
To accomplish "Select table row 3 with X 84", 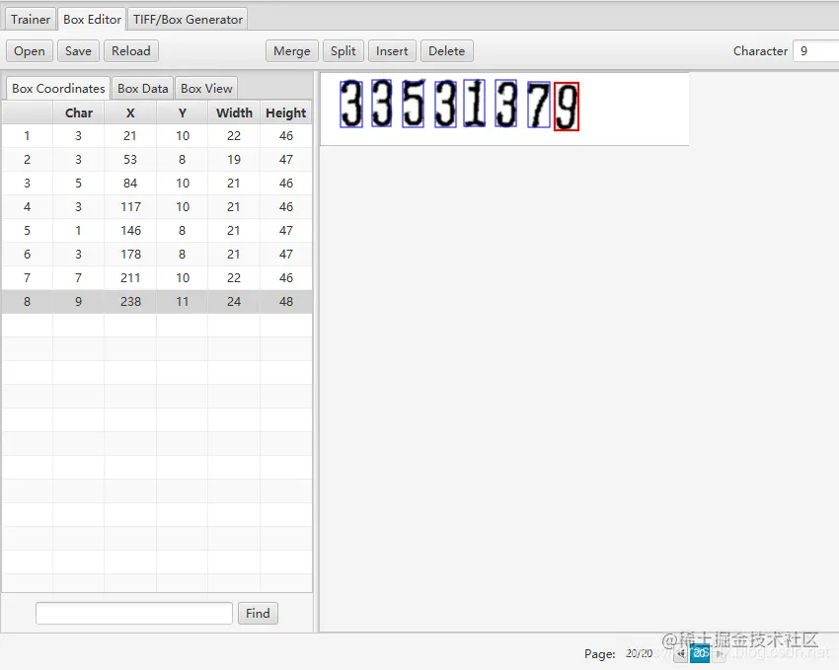I will pos(157,183).
